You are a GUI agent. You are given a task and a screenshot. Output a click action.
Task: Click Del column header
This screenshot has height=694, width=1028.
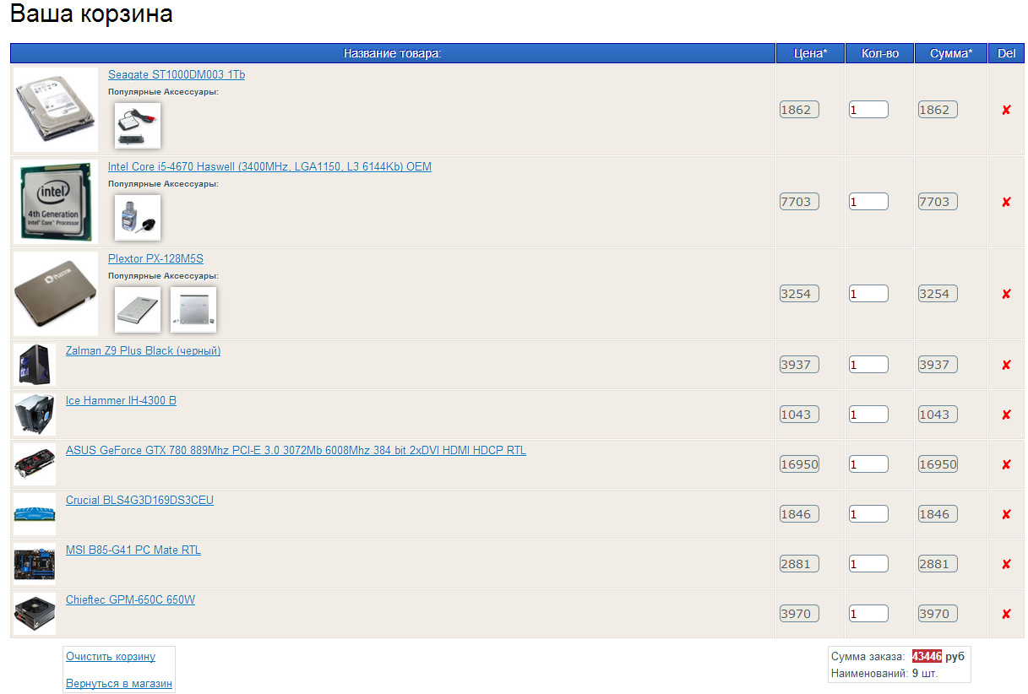(x=1007, y=53)
